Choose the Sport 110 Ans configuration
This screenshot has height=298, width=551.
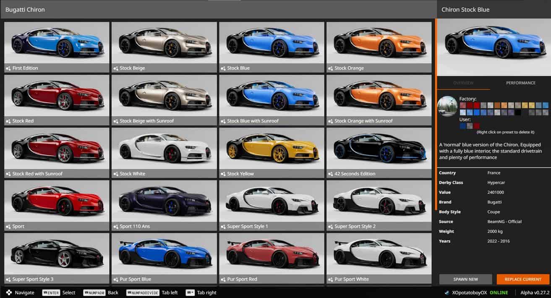point(164,202)
